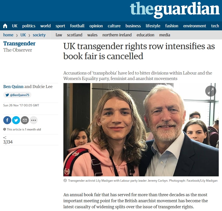This screenshot has height=211, width=222.
Task: Share article via Facebook icon
Action: (7, 120)
